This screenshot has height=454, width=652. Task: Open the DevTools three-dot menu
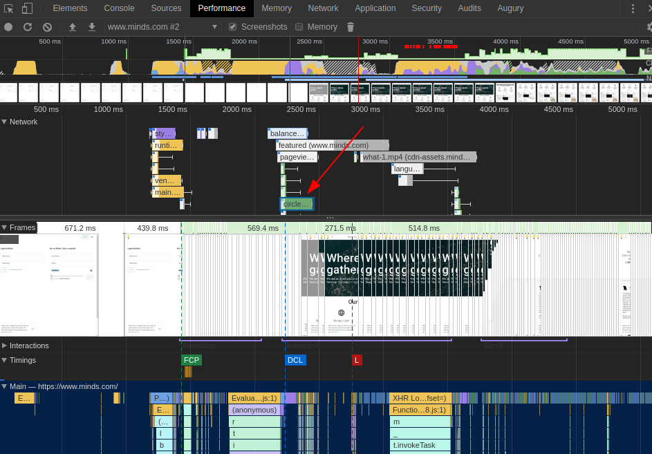632,8
